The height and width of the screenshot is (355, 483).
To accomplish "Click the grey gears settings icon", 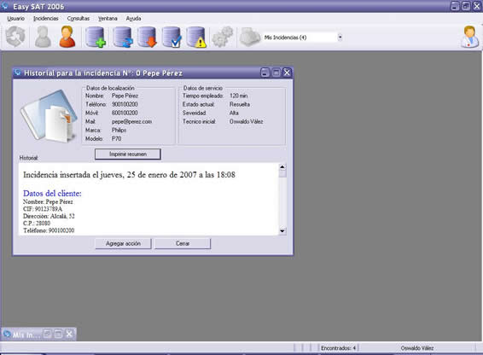I will pos(223,37).
